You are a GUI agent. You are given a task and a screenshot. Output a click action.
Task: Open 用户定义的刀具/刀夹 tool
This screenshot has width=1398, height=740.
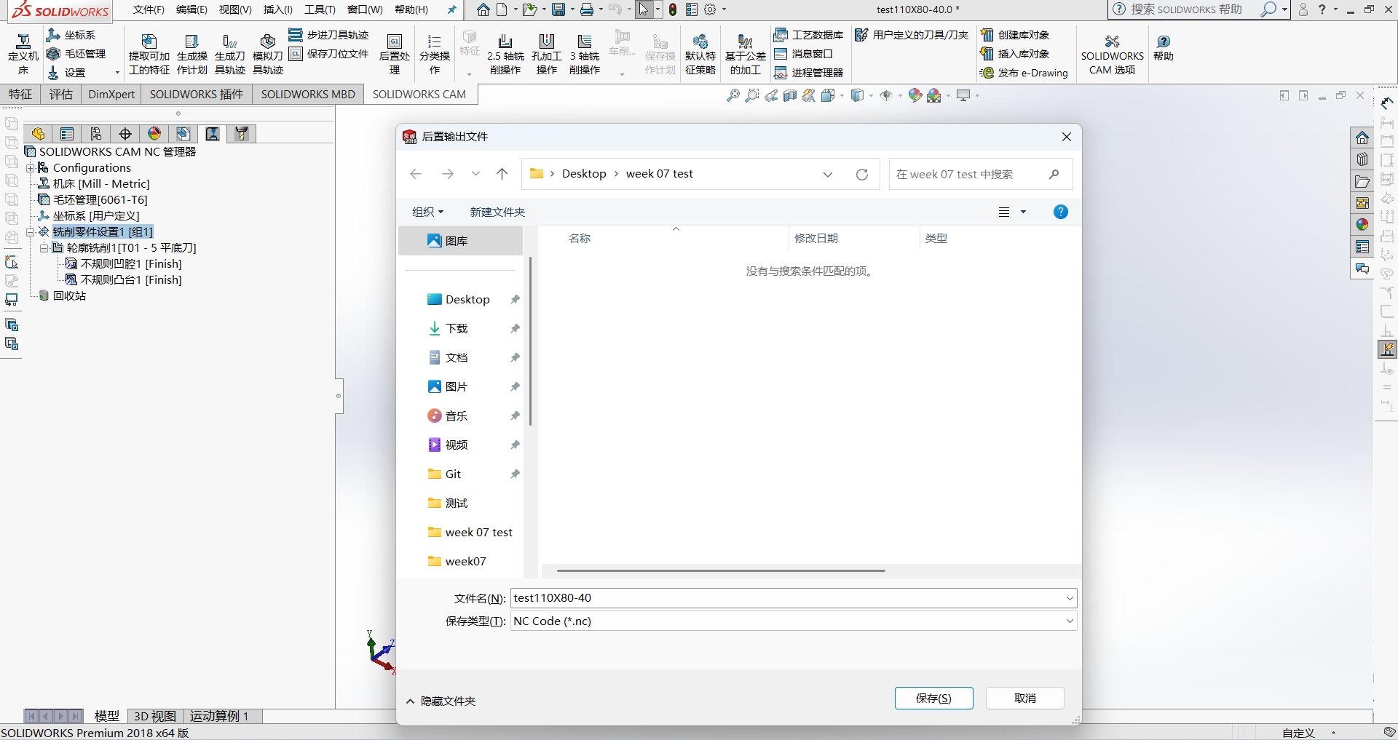coord(912,35)
